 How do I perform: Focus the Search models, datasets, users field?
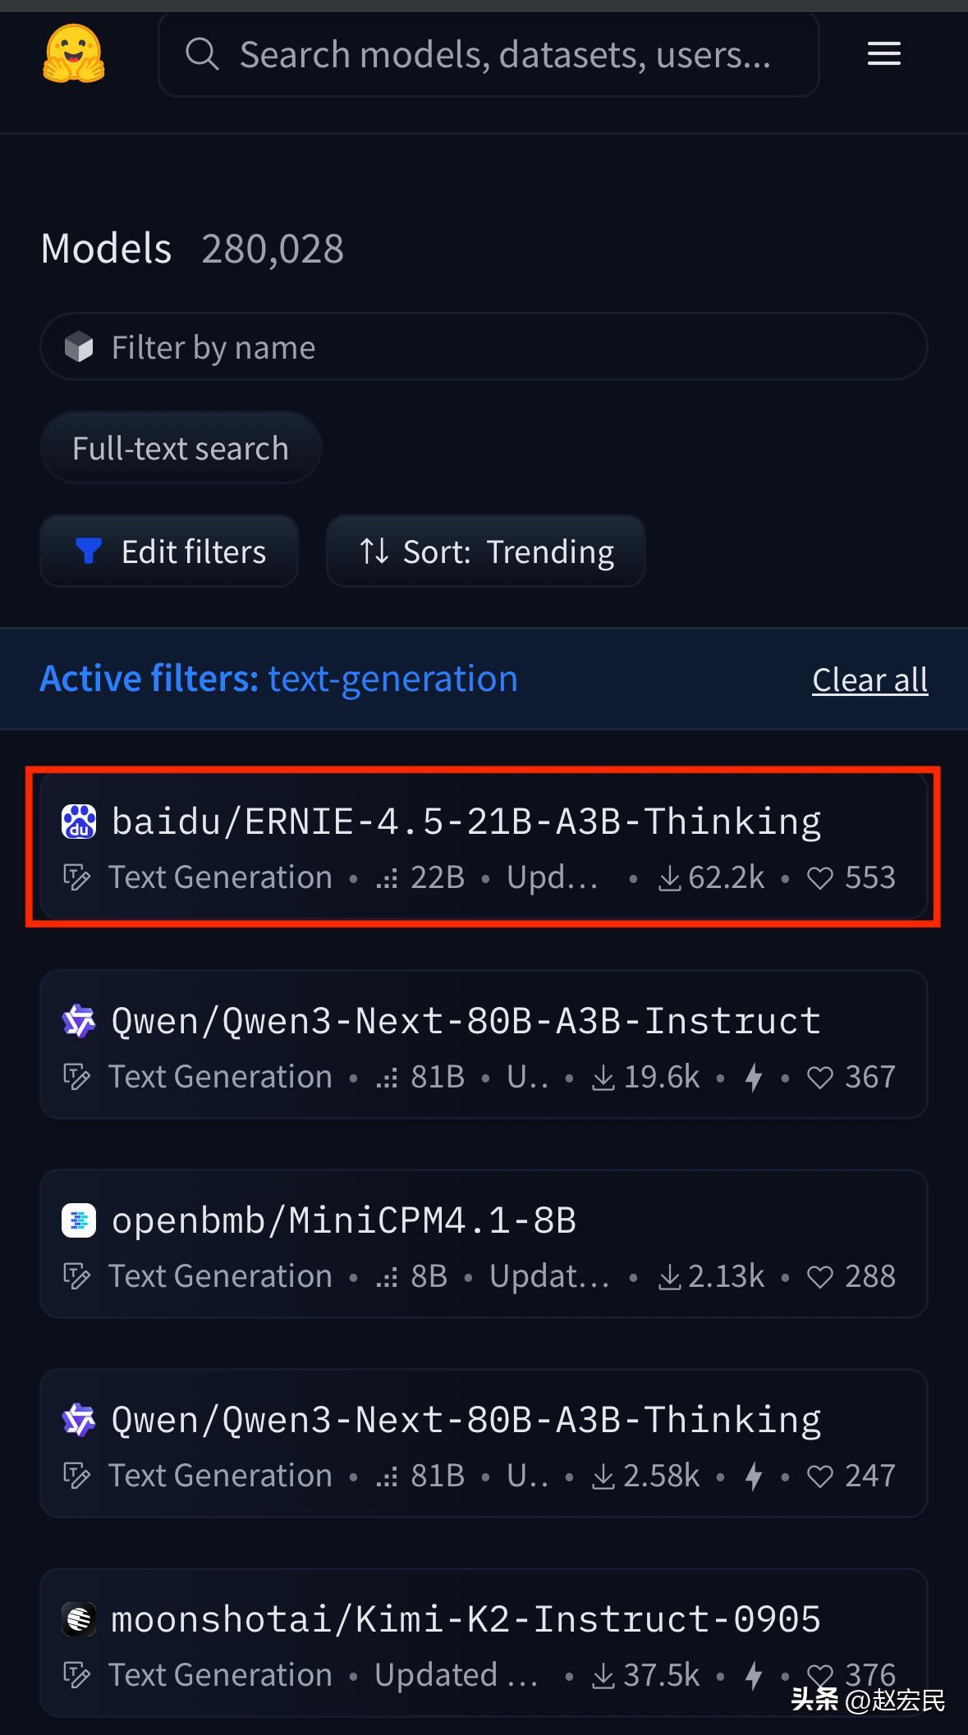[x=489, y=55]
